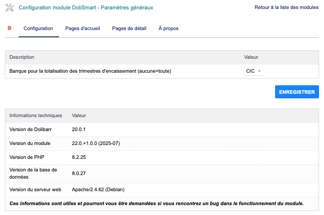Screen dimensions: 324x215
Task: Click the italic note about reporting bugs
Action: coord(157,203)
